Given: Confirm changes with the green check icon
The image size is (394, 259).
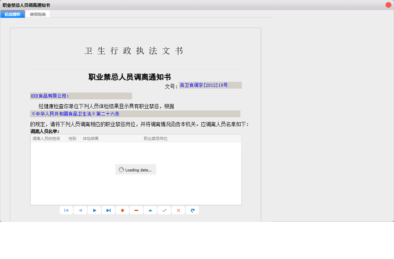Looking at the screenshot, I should 164,210.
